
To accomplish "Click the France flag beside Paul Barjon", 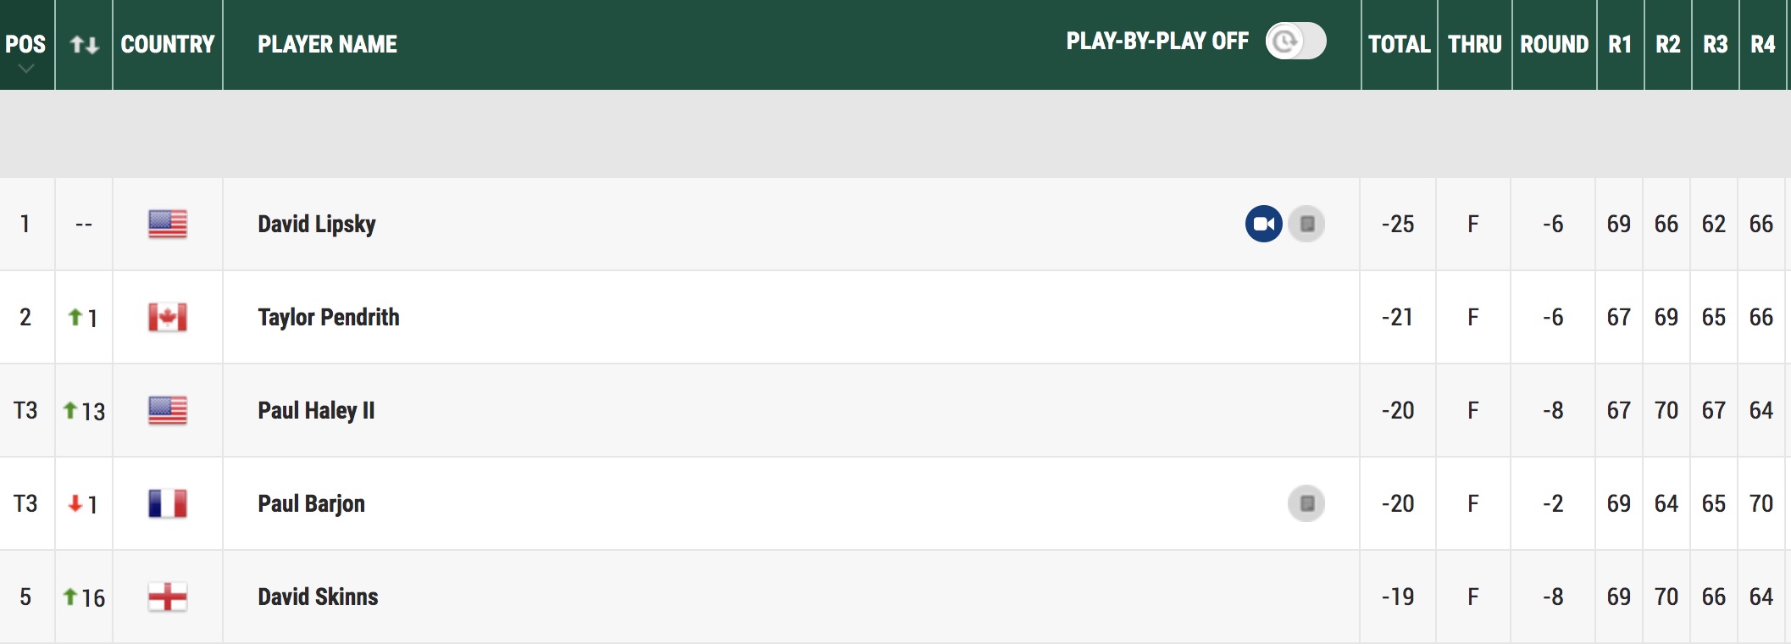I will point(168,503).
